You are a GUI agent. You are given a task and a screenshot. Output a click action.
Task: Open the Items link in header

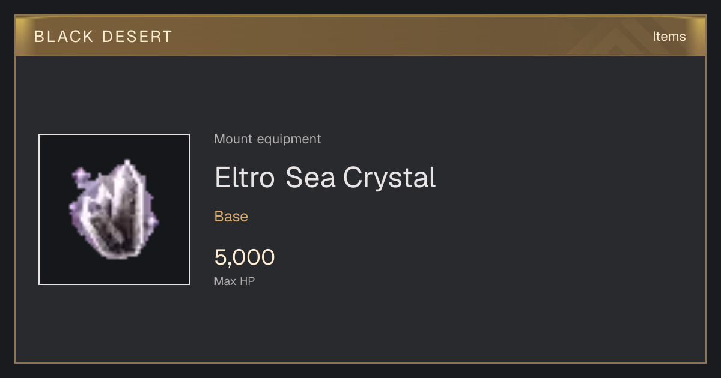tap(669, 37)
